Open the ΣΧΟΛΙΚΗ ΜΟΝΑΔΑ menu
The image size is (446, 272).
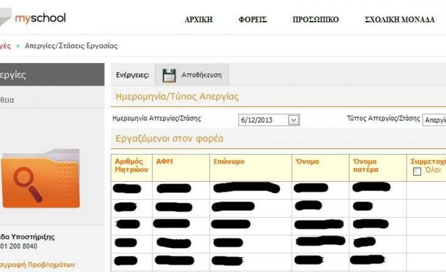(400, 20)
